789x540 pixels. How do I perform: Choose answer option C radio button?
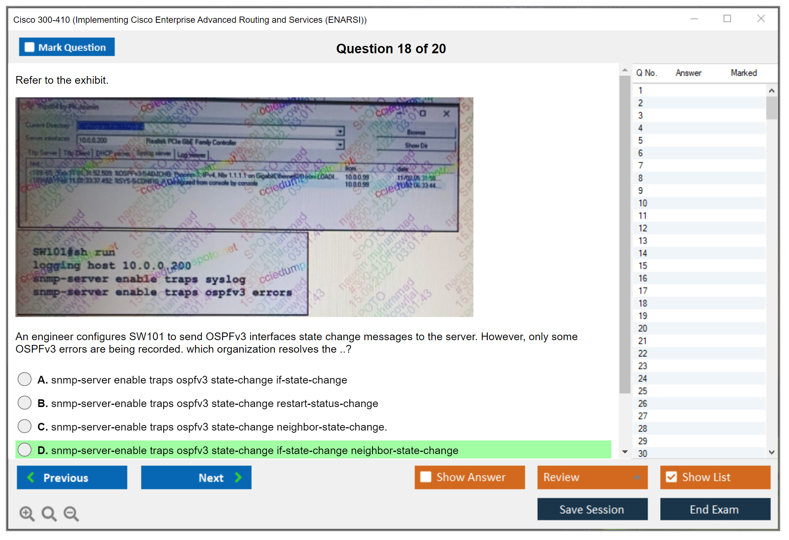tap(25, 426)
